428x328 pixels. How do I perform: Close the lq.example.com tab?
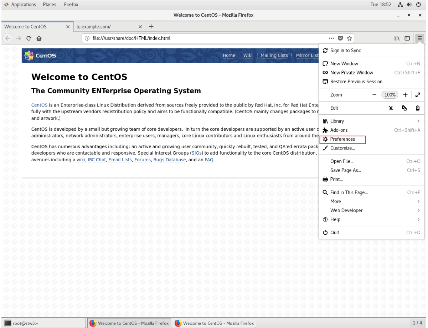click(x=140, y=27)
